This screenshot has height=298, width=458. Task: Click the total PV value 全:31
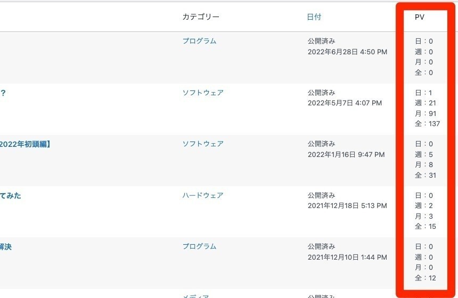426,176
